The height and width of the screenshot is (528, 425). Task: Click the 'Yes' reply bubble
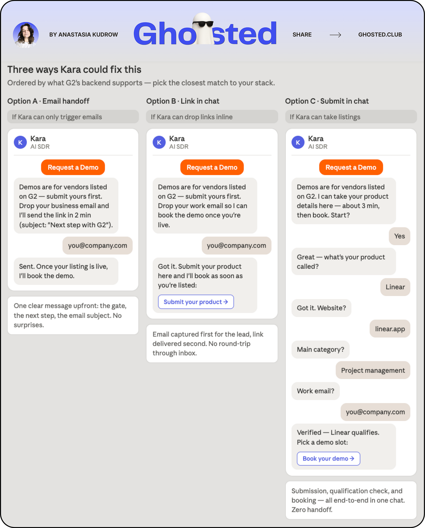[x=399, y=236]
